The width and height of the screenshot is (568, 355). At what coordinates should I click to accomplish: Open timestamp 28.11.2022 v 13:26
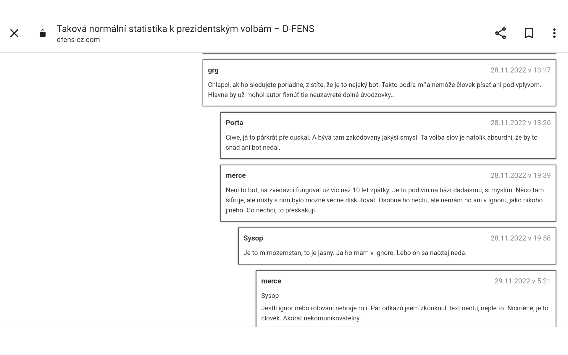pos(521,123)
